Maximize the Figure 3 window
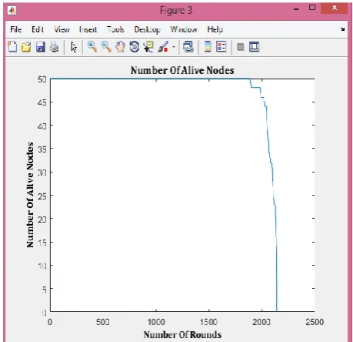 tap(312, 8)
